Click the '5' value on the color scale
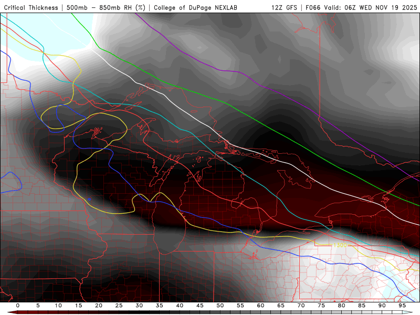This screenshot has height=315, width=420. [x=38, y=306]
